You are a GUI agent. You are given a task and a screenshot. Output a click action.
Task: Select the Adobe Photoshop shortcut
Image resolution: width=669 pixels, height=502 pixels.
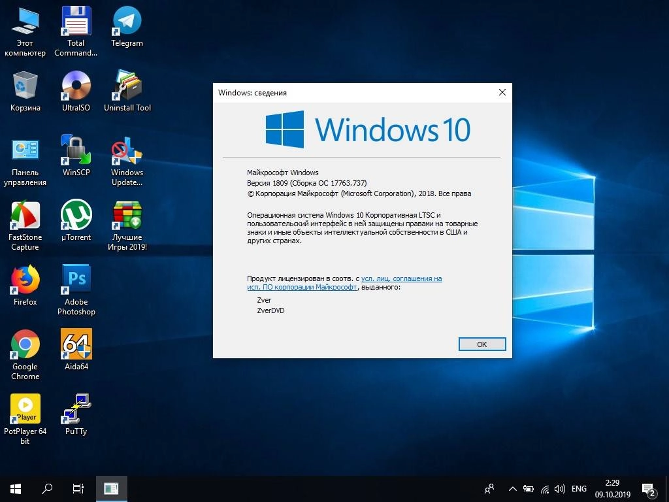click(x=76, y=290)
